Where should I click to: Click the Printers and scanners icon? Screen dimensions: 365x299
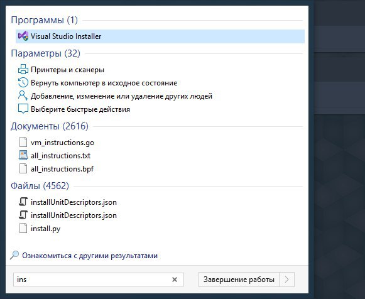23,69
